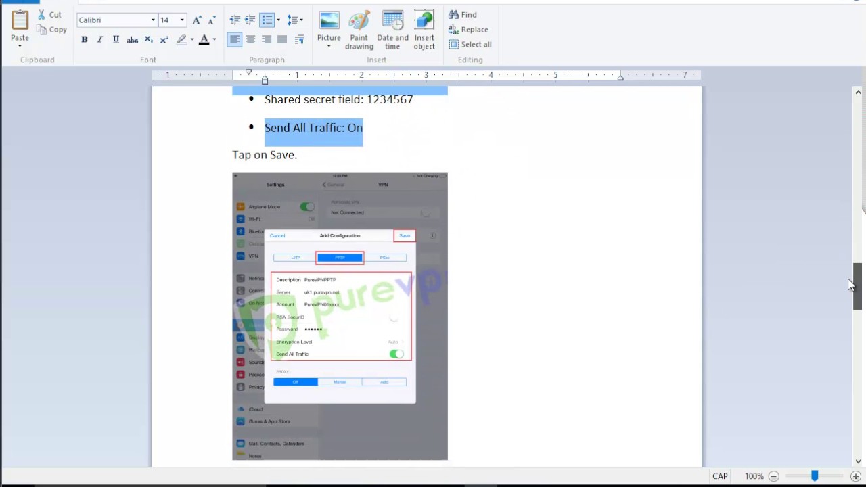Click the scrollbar down arrow
866x487 pixels.
857,462
